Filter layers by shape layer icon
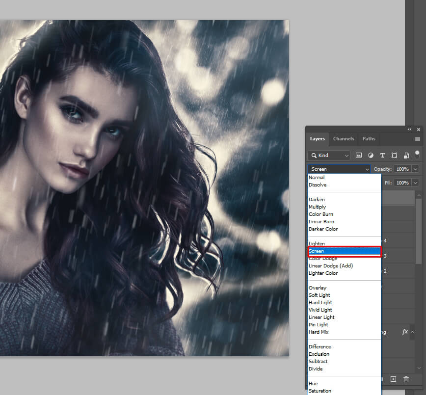The height and width of the screenshot is (395, 426). [394, 156]
